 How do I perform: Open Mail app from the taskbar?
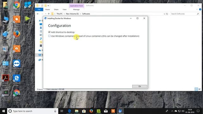(106, 111)
